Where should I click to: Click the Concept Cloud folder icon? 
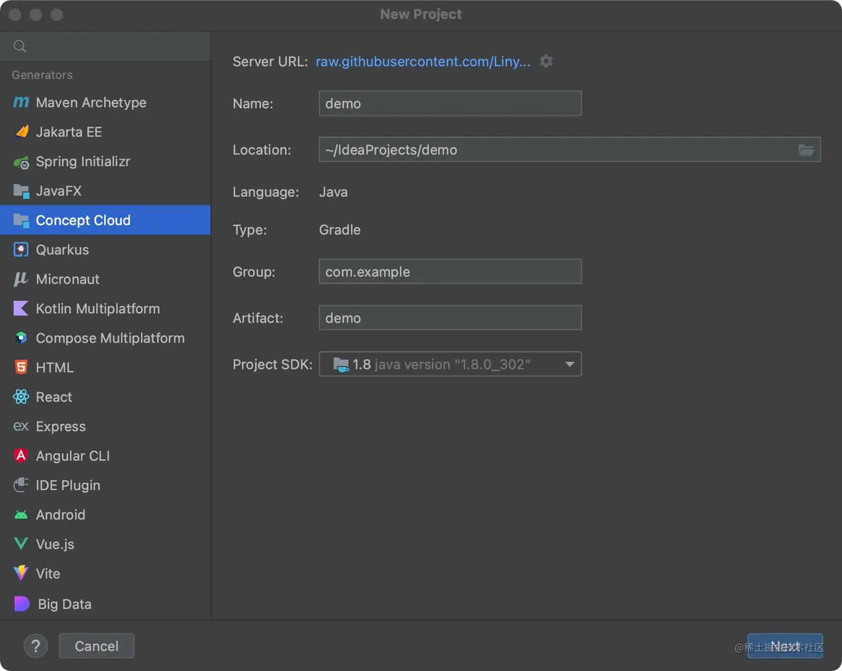click(21, 221)
